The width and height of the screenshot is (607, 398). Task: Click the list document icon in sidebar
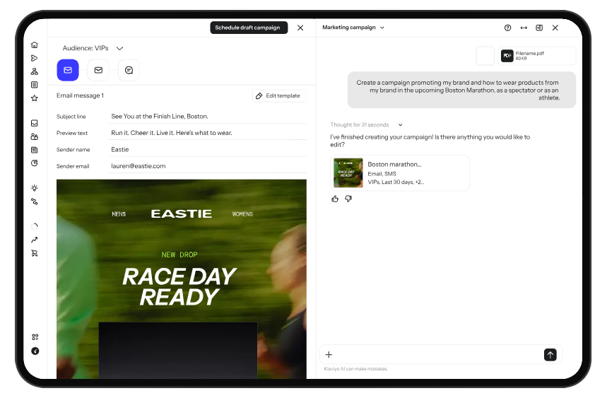click(x=35, y=85)
